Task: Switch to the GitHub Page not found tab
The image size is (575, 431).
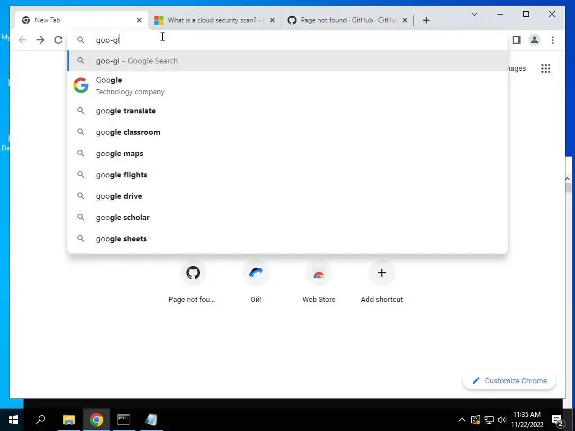Action: [x=347, y=20]
